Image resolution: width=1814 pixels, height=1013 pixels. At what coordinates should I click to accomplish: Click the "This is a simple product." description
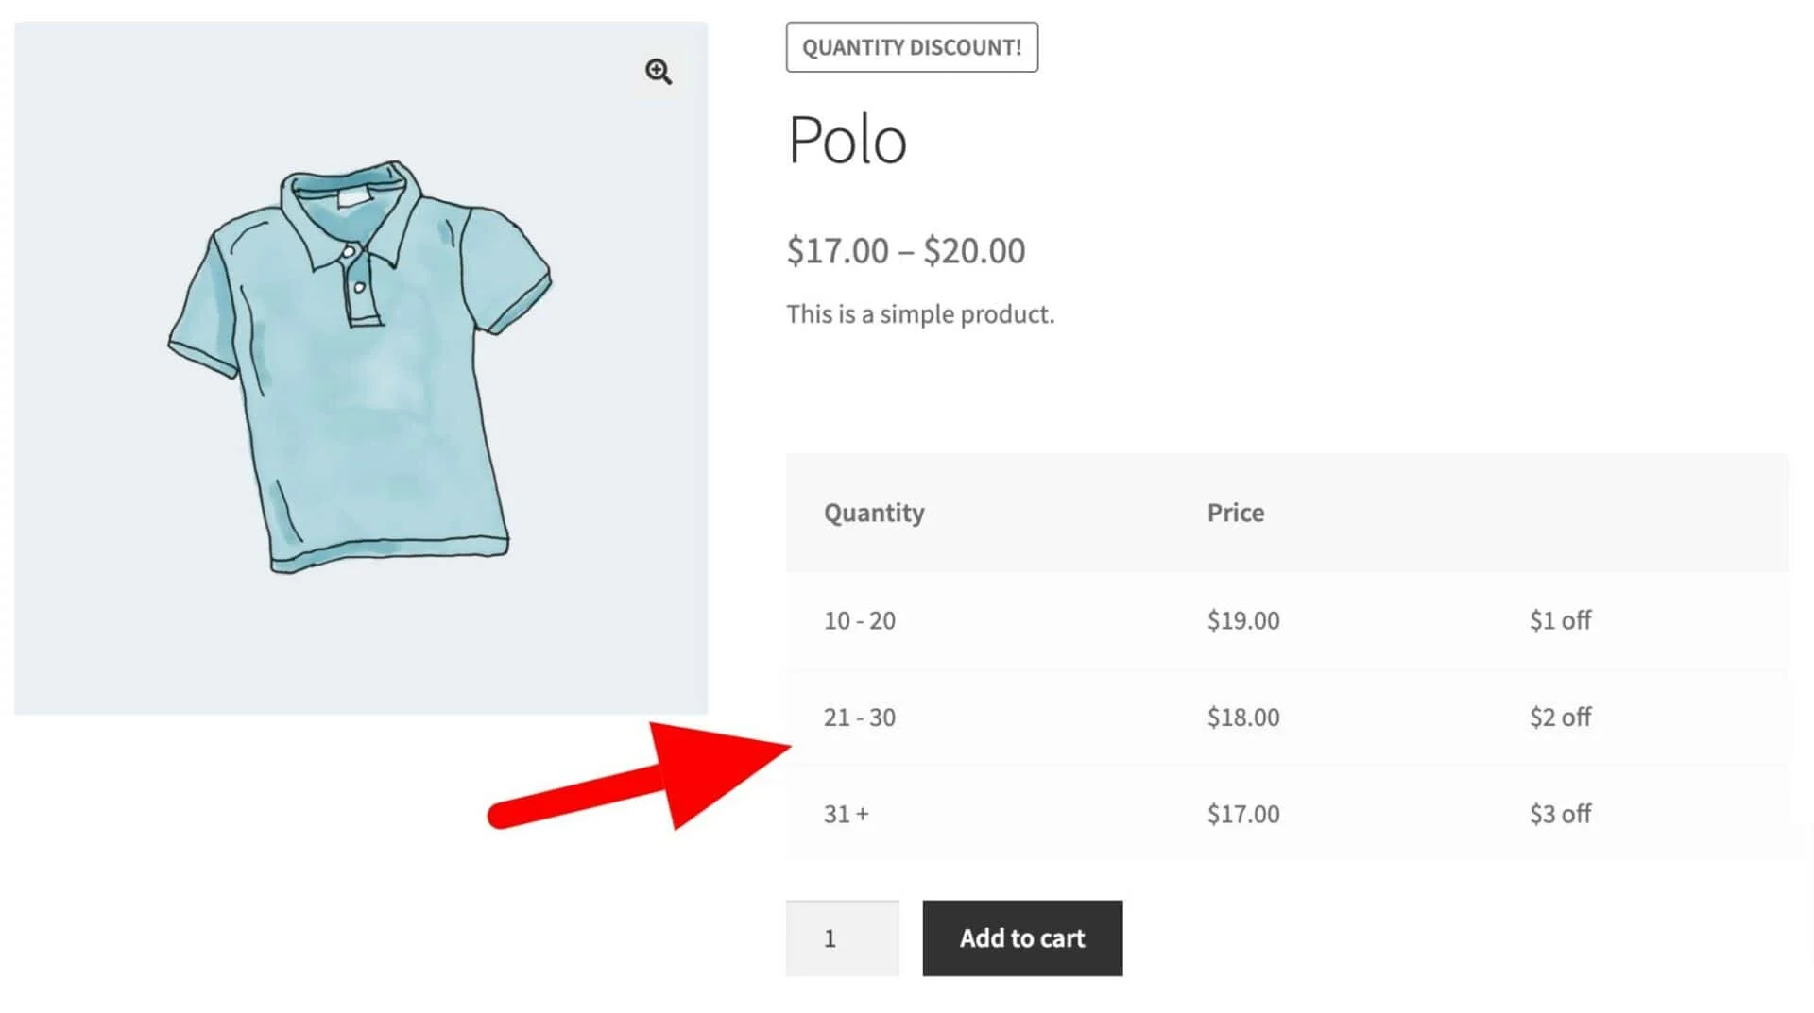[x=920, y=314]
